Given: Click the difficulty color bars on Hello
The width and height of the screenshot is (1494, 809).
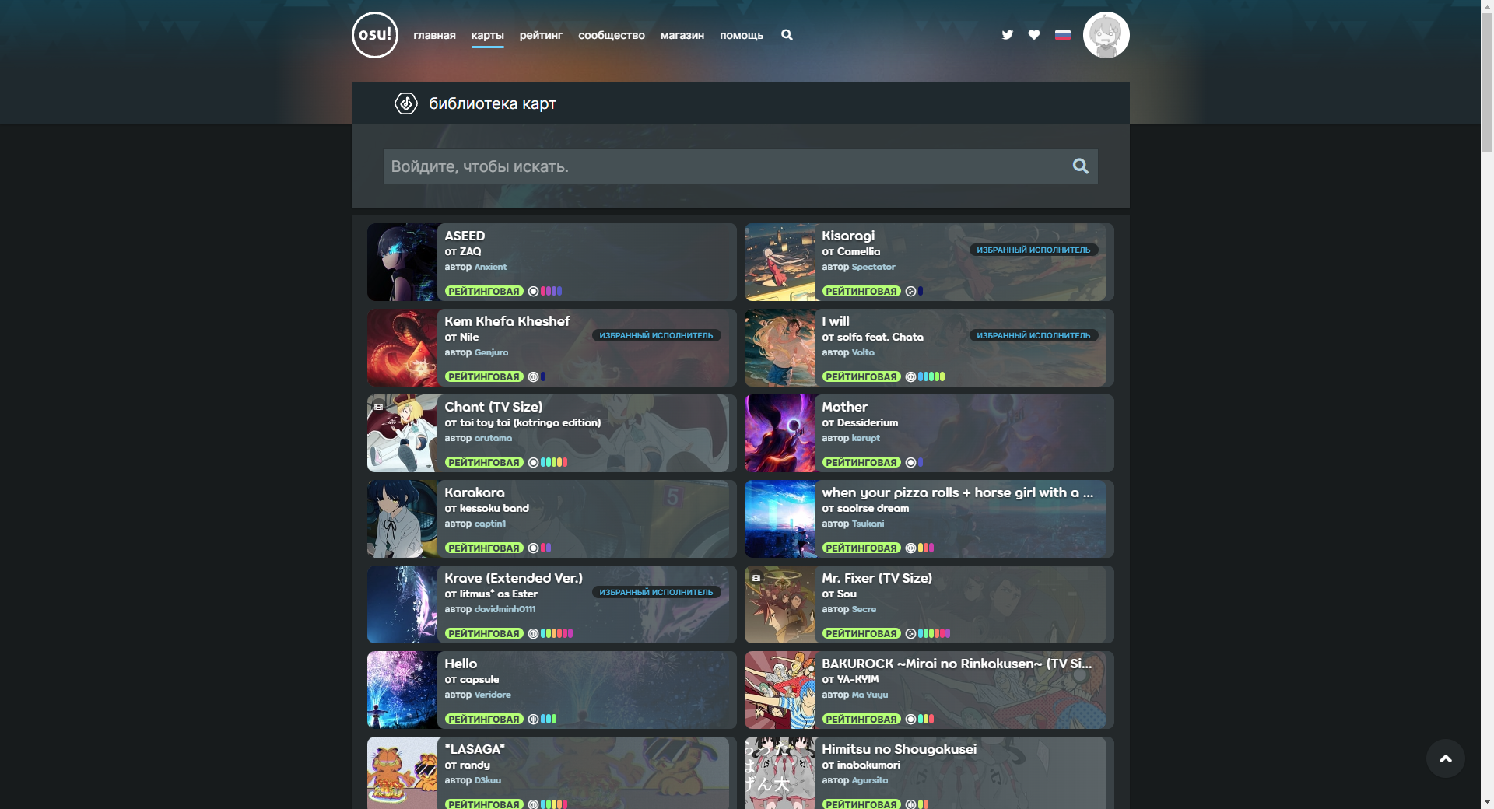Looking at the screenshot, I should [x=547, y=719].
